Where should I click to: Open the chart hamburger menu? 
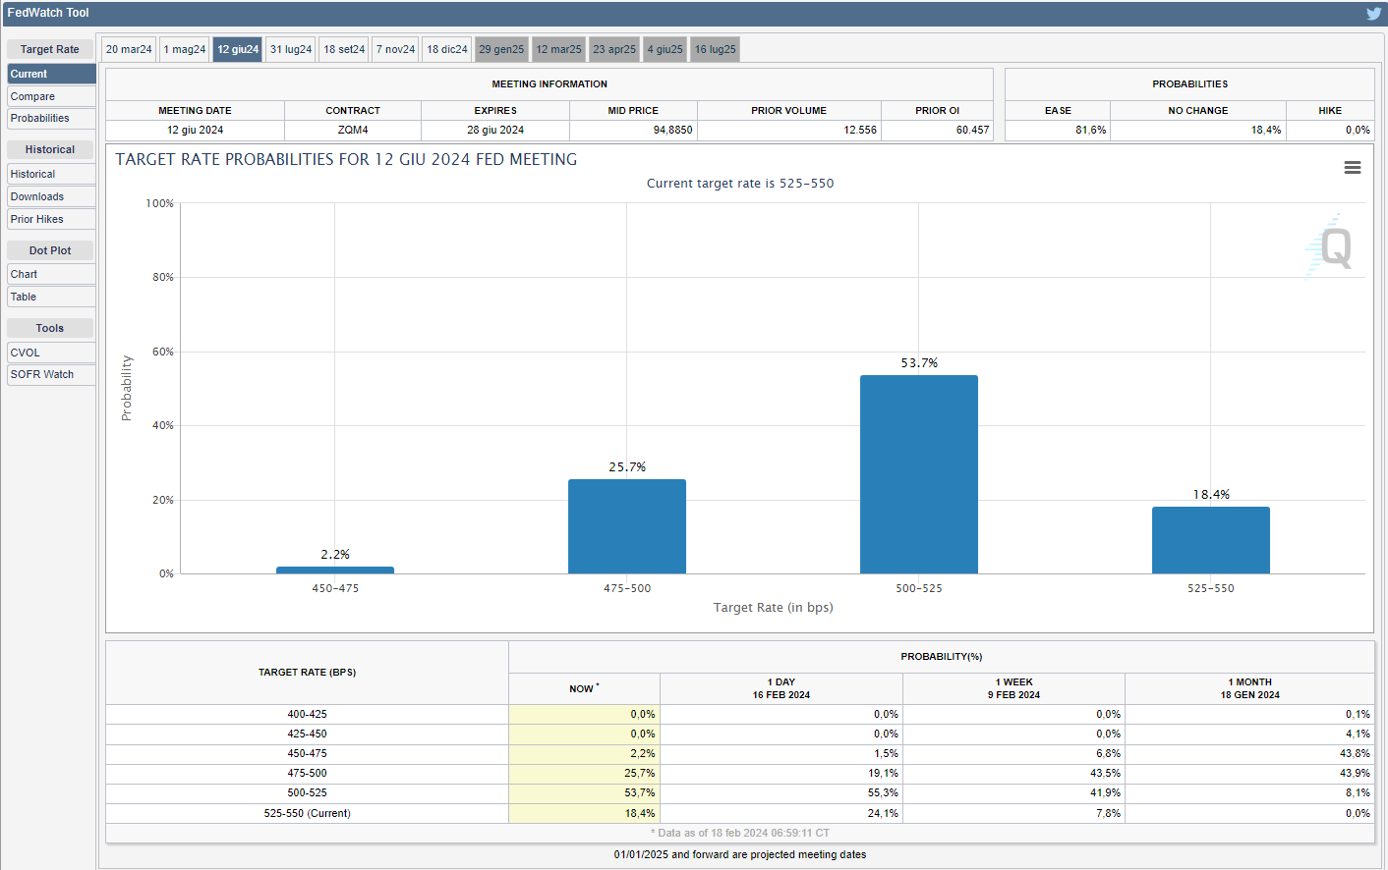point(1353,168)
